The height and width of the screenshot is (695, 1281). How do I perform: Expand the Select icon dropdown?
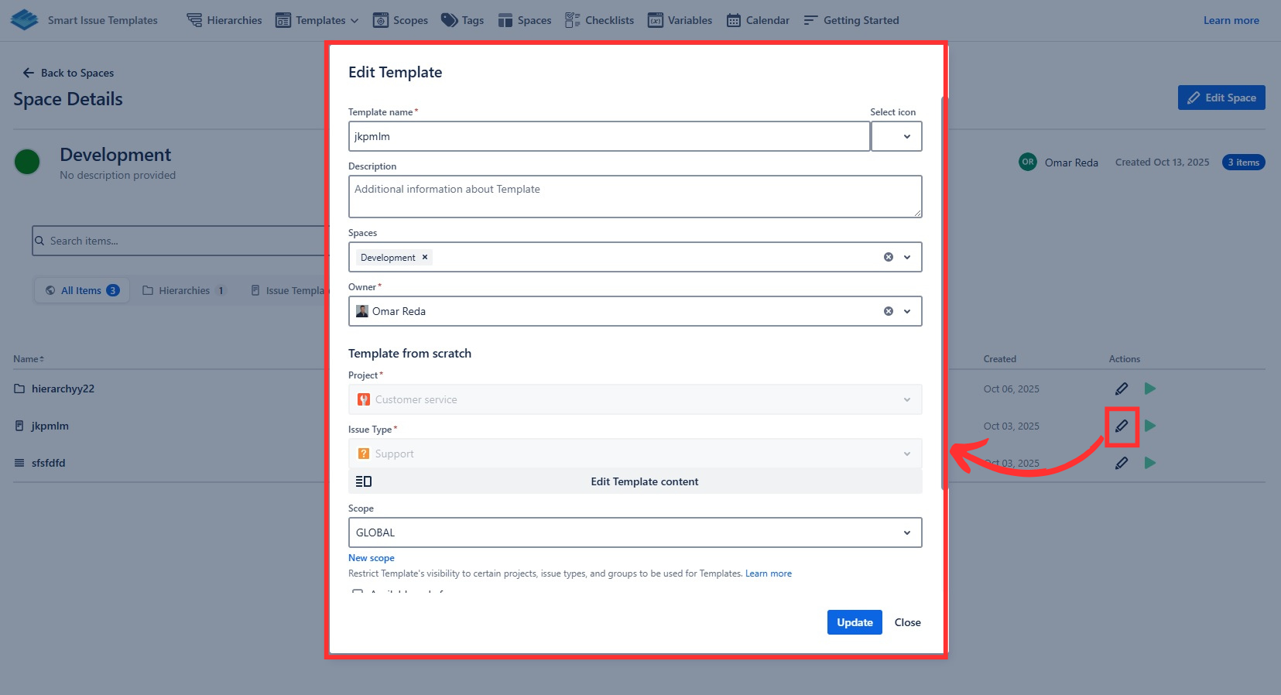[x=896, y=136]
